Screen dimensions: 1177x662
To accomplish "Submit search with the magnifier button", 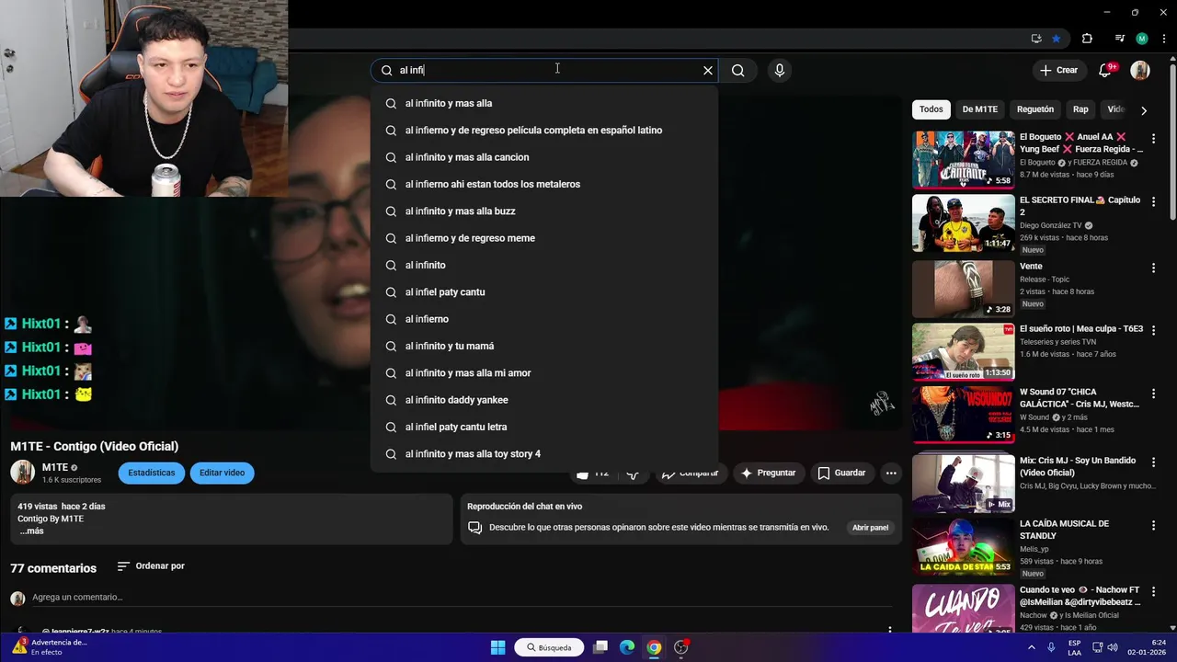I will pos(737,70).
